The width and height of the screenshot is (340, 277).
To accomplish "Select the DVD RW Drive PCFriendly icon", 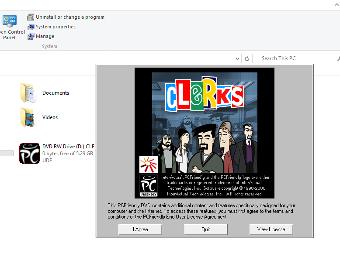I will click(x=30, y=154).
